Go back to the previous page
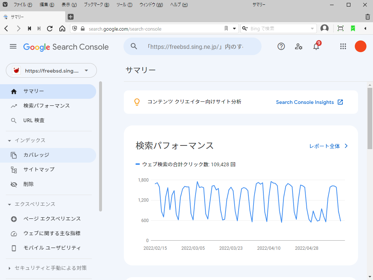Screen dimensions: 373x280 click(7, 28)
